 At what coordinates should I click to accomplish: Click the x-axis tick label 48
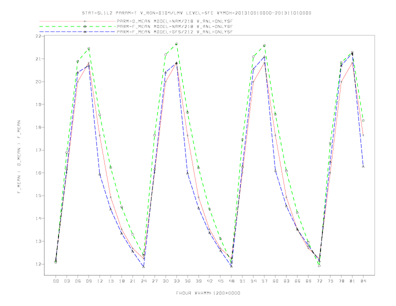coord(231,281)
